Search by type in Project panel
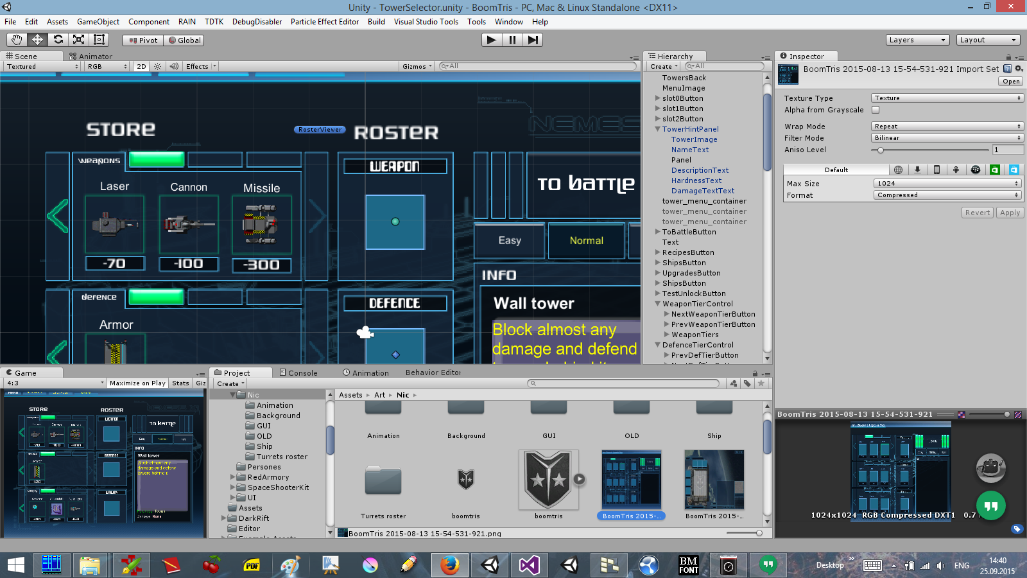 pyautogui.click(x=734, y=383)
